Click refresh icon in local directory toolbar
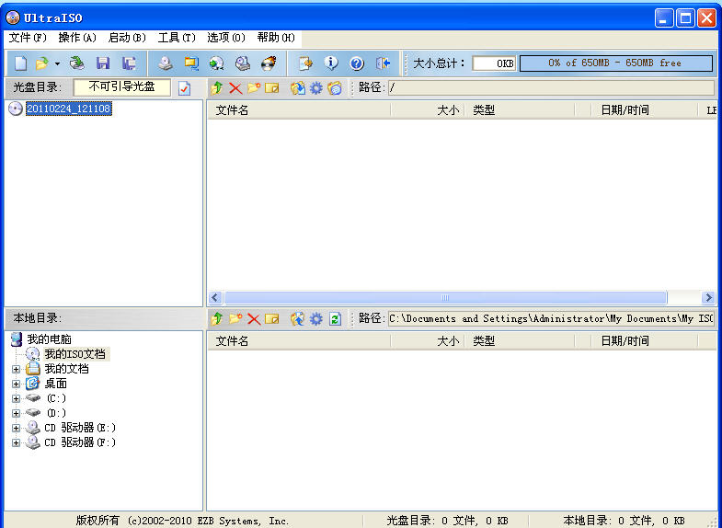Image resolution: width=722 pixels, height=528 pixels. coord(335,318)
